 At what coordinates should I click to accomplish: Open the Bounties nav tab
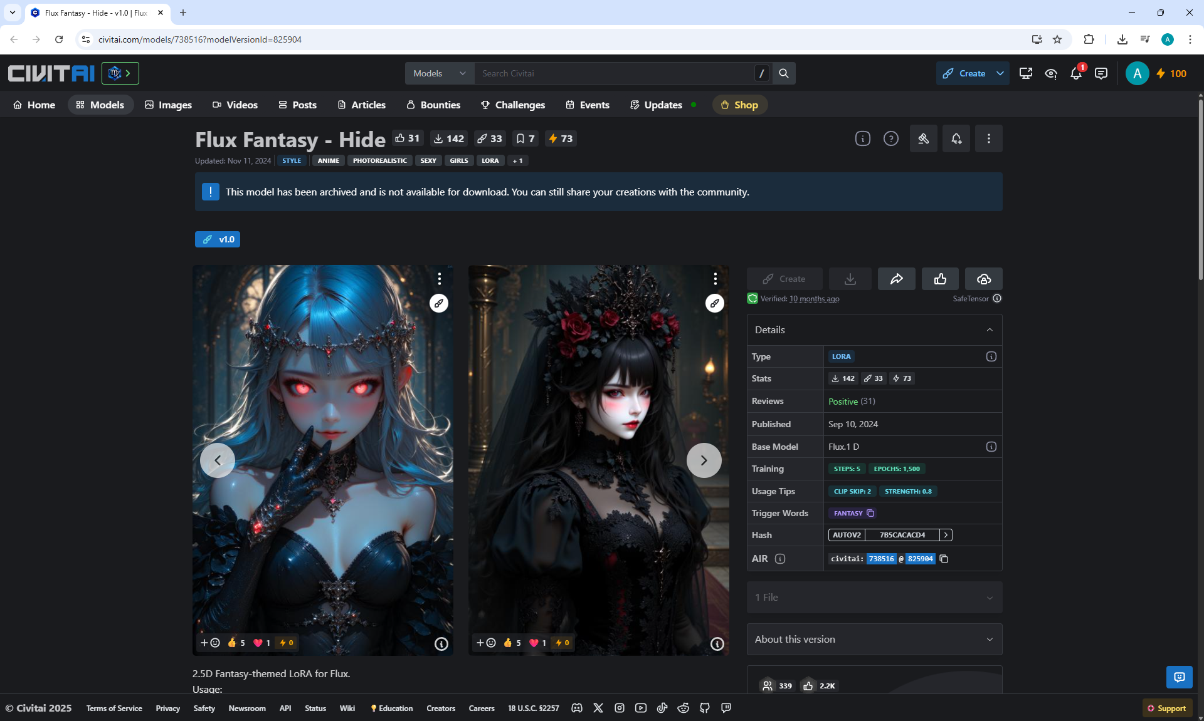click(x=433, y=105)
